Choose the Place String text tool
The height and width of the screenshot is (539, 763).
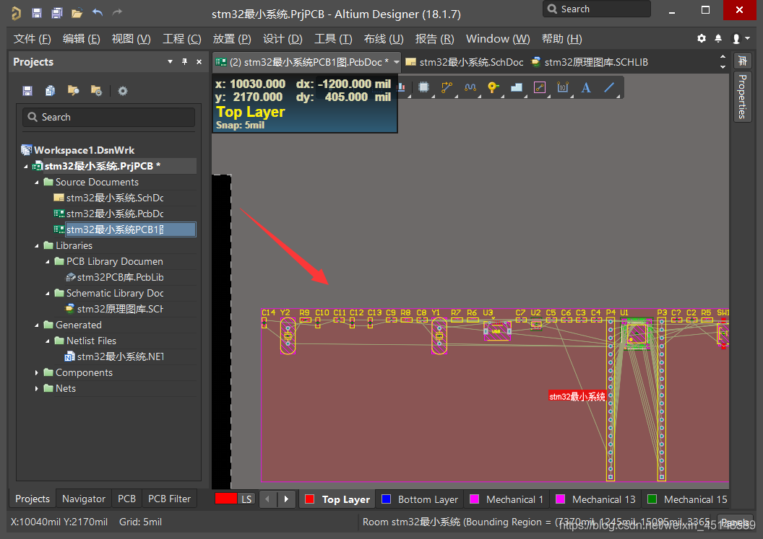pyautogui.click(x=586, y=87)
